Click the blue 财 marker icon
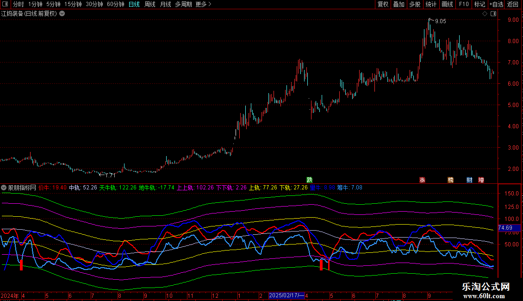523x301 pixels. [x=469, y=180]
